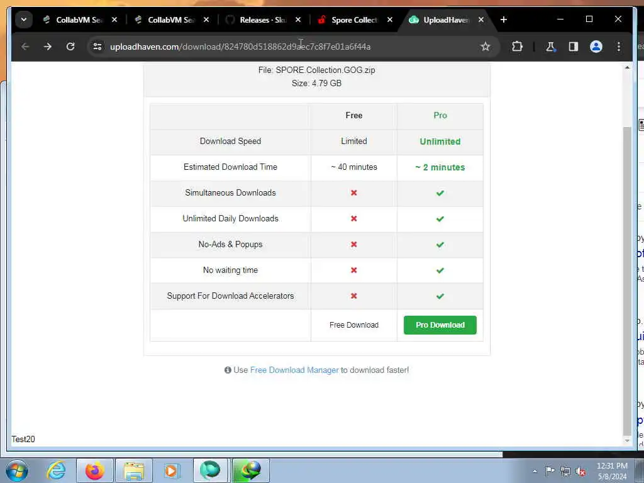
Task: Click the red X for Simultaneous Downloads
Action: point(354,192)
